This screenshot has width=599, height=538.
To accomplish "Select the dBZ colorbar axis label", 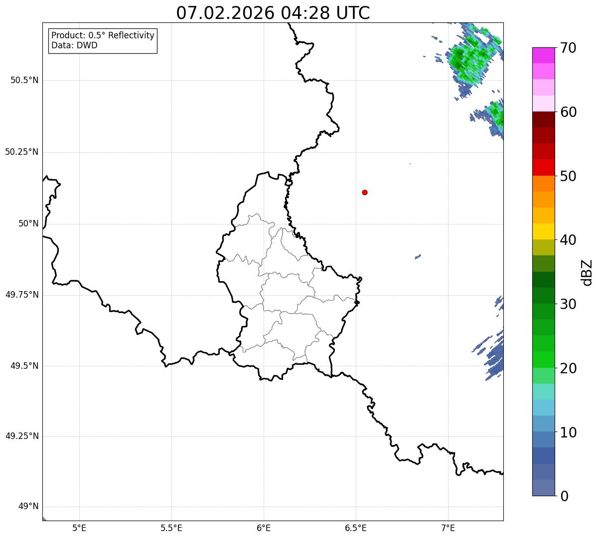I will [x=587, y=272].
